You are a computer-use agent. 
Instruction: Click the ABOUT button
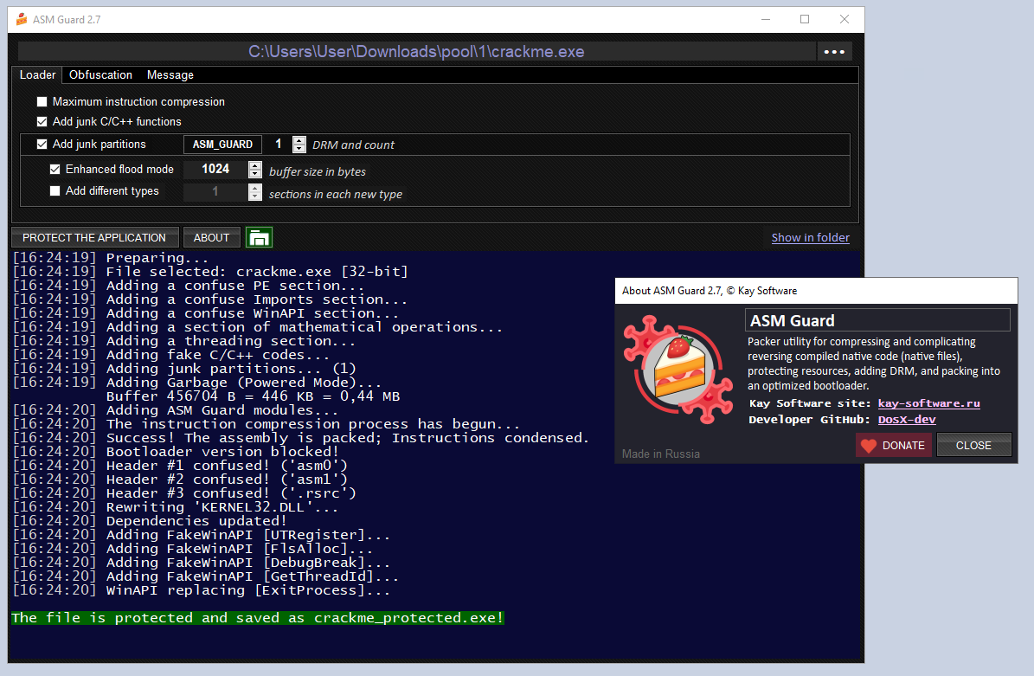coord(211,237)
